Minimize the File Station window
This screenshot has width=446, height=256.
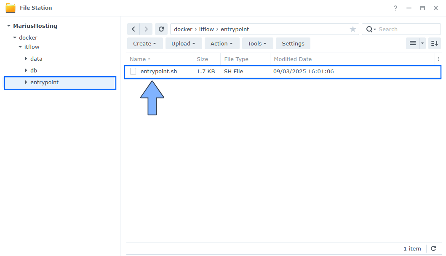click(x=409, y=8)
